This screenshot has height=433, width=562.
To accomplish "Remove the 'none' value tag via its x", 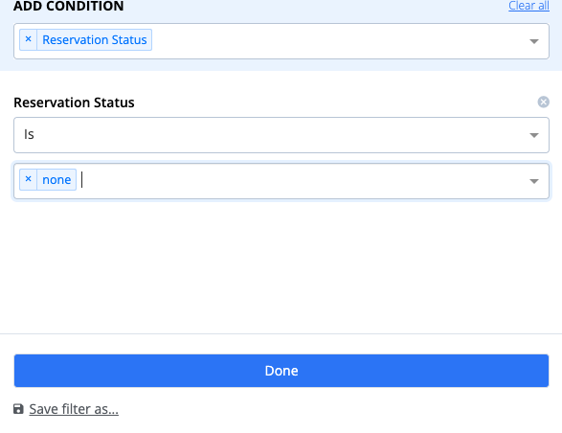I will pos(29,179).
